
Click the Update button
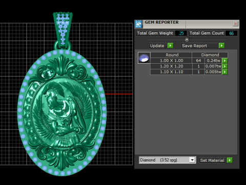pyautogui.click(x=157, y=46)
